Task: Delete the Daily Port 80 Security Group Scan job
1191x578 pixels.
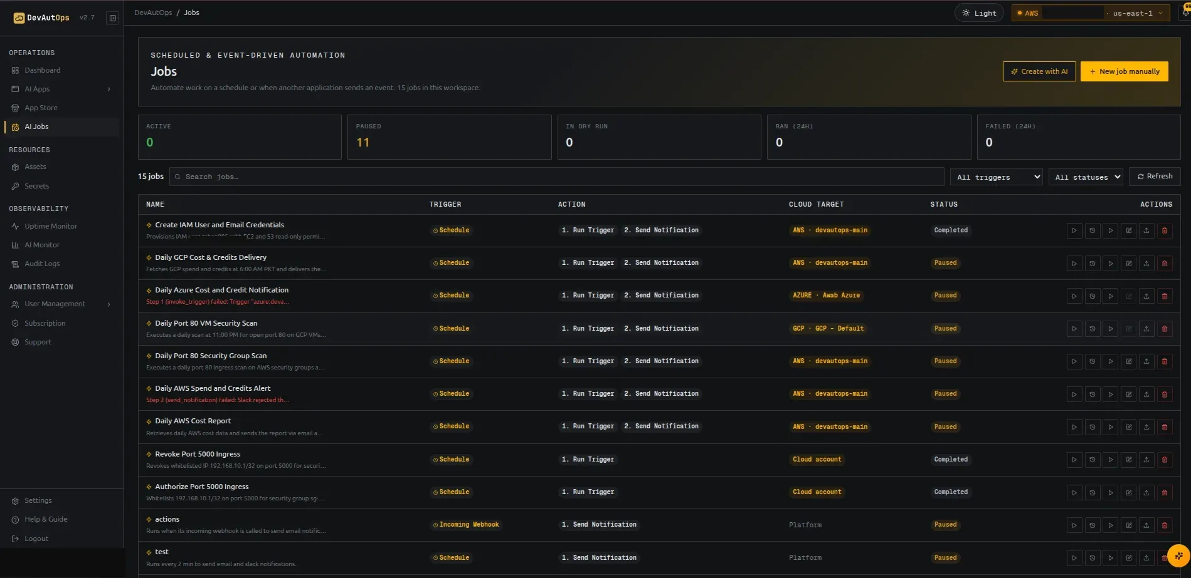Action: pyautogui.click(x=1165, y=361)
